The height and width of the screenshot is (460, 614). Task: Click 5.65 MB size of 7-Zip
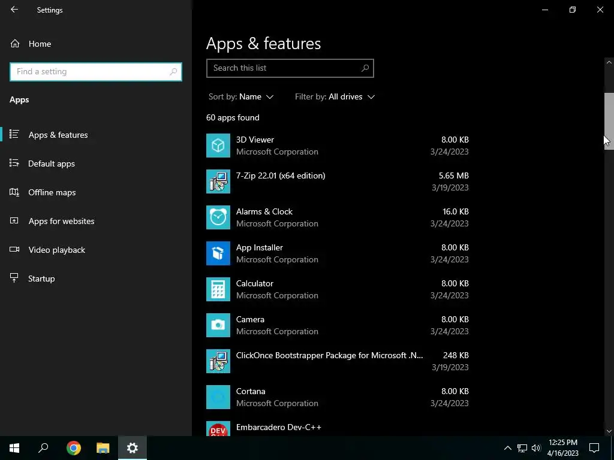(453, 175)
